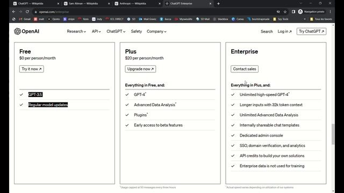Expand the Research dropdown menu

coord(76,32)
